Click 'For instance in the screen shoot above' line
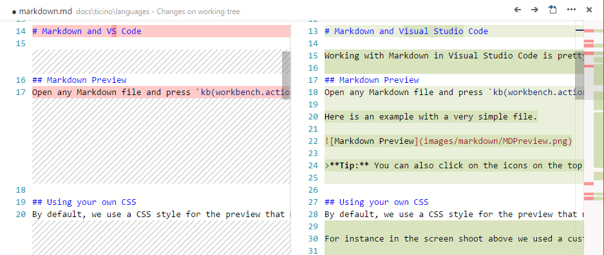The width and height of the screenshot is (604, 255). (x=455, y=239)
